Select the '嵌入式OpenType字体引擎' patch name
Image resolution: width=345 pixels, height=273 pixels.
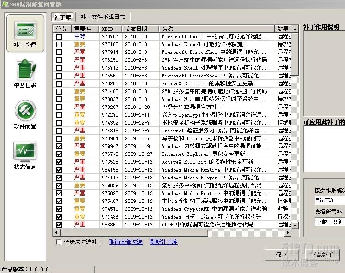215,115
